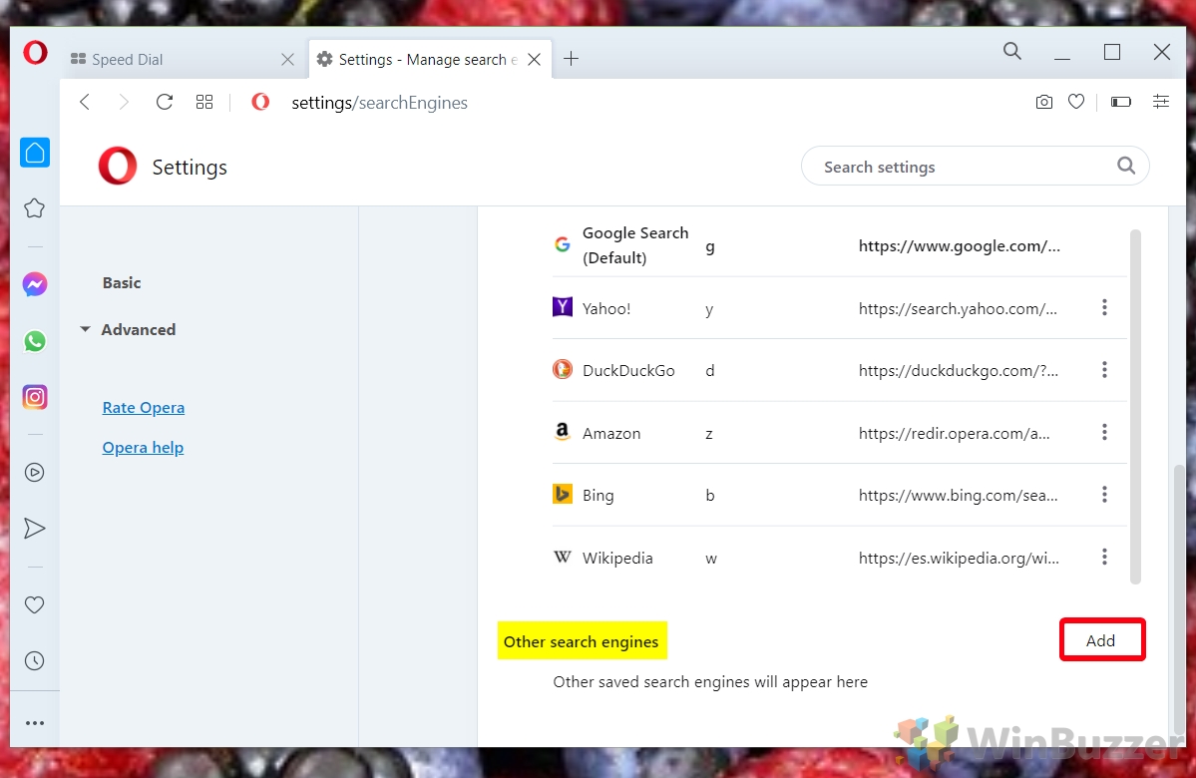
Task: Open Bing row more actions menu
Action: [1104, 495]
